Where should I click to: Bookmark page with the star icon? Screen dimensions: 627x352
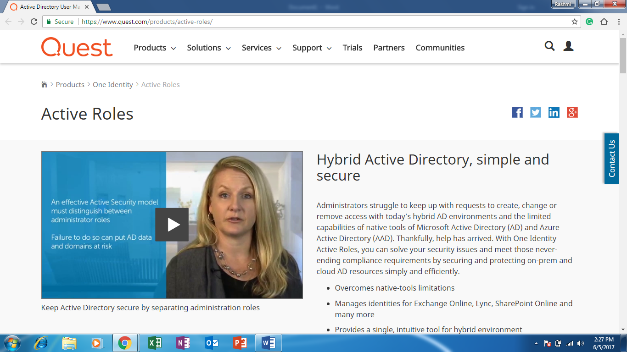click(x=574, y=22)
